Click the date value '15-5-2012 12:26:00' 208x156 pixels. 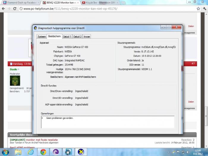tap(151, 56)
